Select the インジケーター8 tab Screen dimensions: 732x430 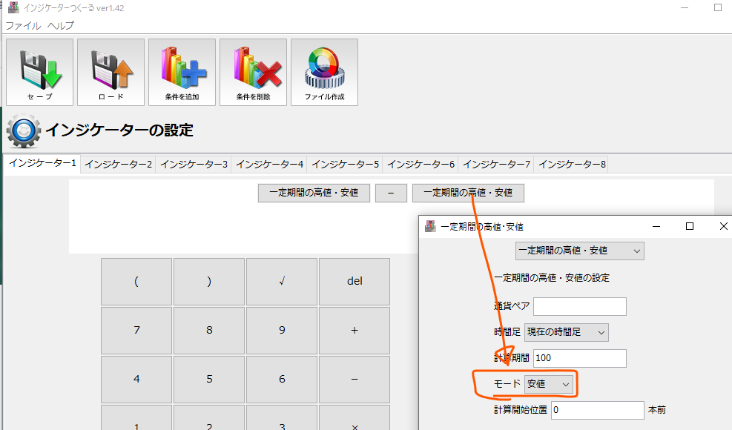point(572,164)
